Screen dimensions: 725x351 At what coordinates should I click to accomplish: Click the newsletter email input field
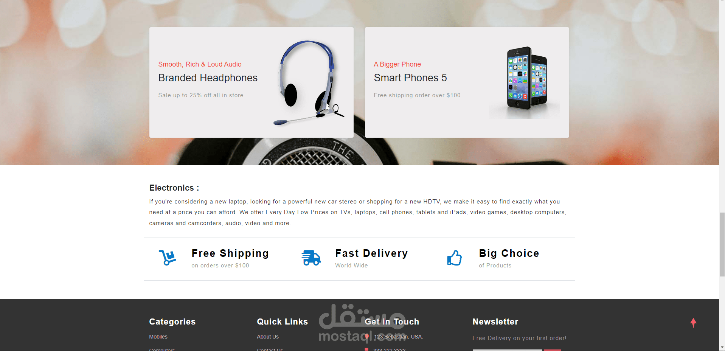[507, 349]
